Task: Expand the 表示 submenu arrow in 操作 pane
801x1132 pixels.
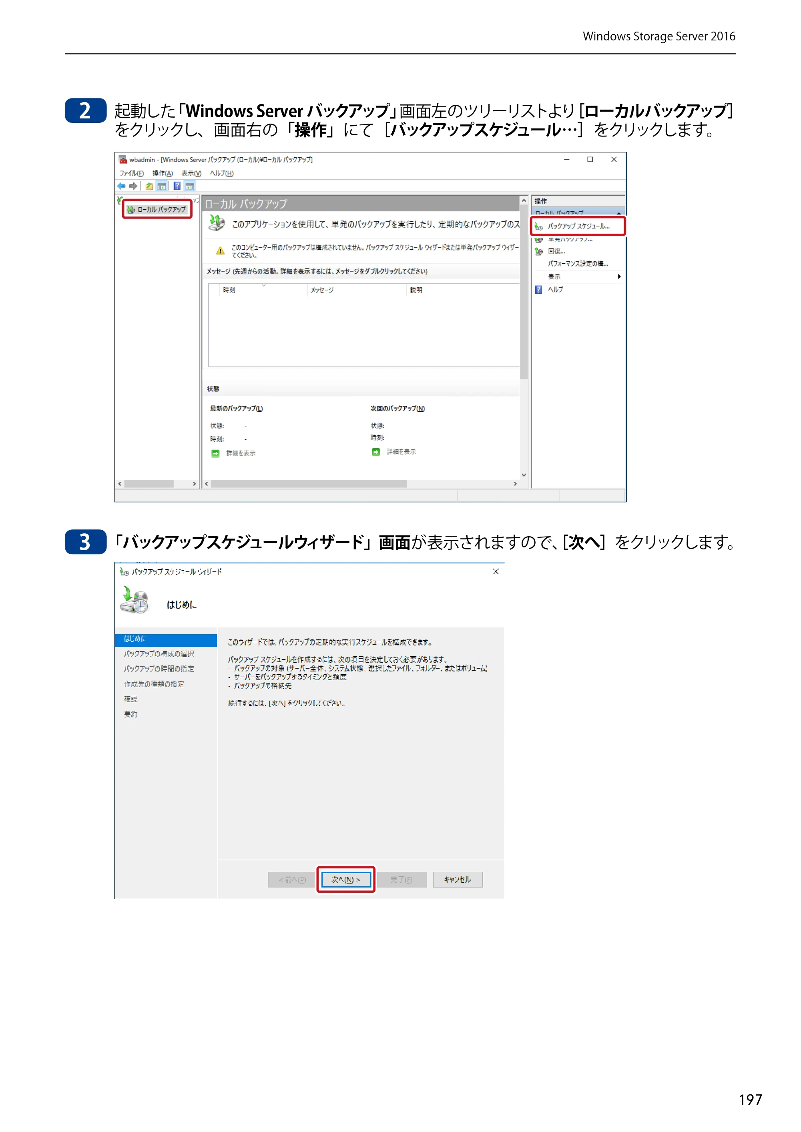Action: pos(619,276)
